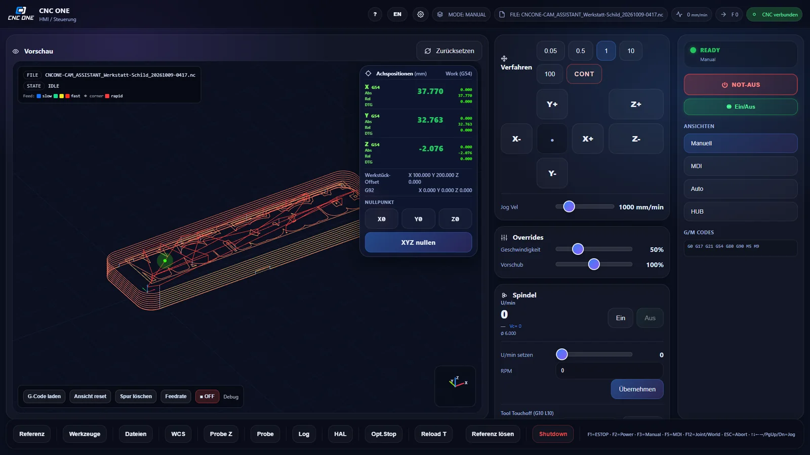Select jog step size 0.05
Image resolution: width=810 pixels, height=455 pixels.
pyautogui.click(x=550, y=51)
